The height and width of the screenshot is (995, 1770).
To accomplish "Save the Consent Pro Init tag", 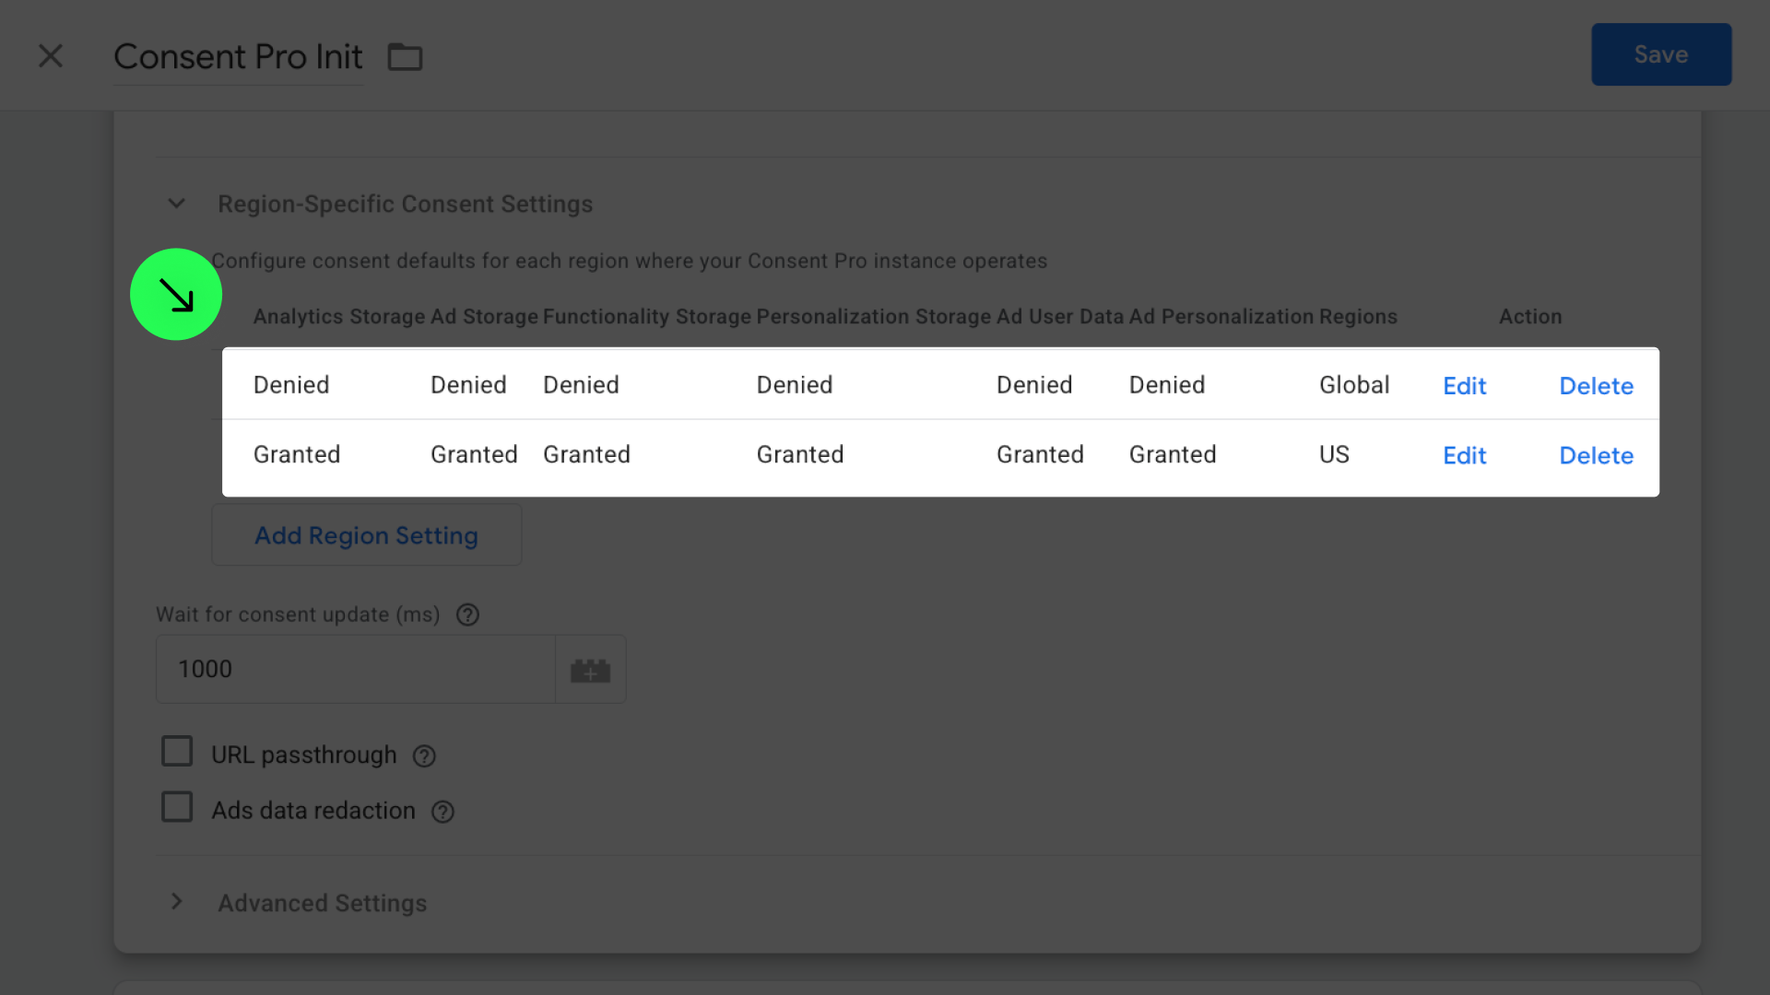I will point(1660,54).
